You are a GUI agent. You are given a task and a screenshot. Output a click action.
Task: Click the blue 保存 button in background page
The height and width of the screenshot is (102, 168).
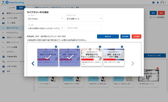point(153,13)
